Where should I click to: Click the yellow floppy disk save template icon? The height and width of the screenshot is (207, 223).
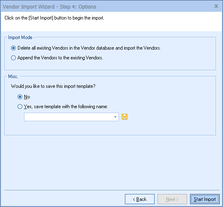[125, 117]
